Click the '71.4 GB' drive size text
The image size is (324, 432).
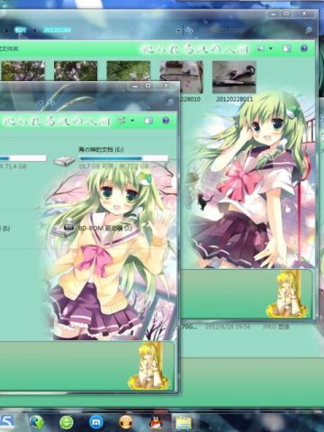(x=15, y=166)
